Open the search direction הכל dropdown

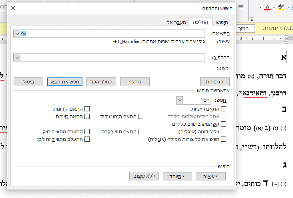[179, 101]
